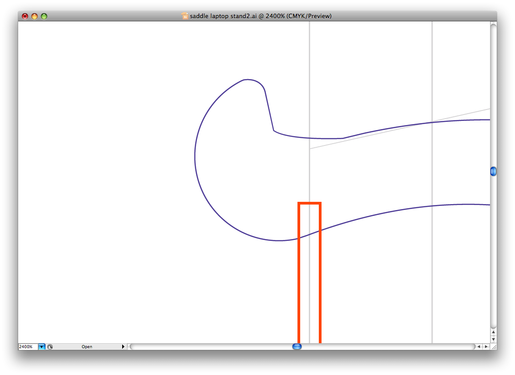Click the 'Open' status bar text
Screen dimensions: 515x375
(x=87, y=347)
